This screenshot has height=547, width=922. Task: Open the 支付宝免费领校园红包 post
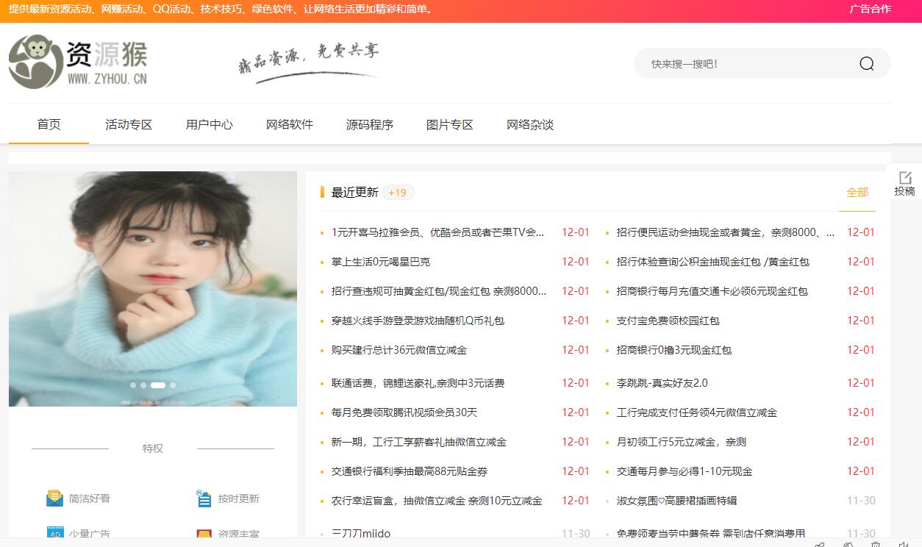click(x=668, y=321)
